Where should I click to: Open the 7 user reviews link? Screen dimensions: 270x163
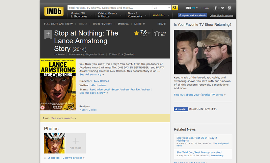[x=83, y=110]
